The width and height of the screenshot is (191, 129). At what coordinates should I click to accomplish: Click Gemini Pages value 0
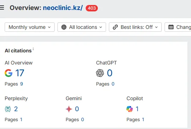(82, 119)
